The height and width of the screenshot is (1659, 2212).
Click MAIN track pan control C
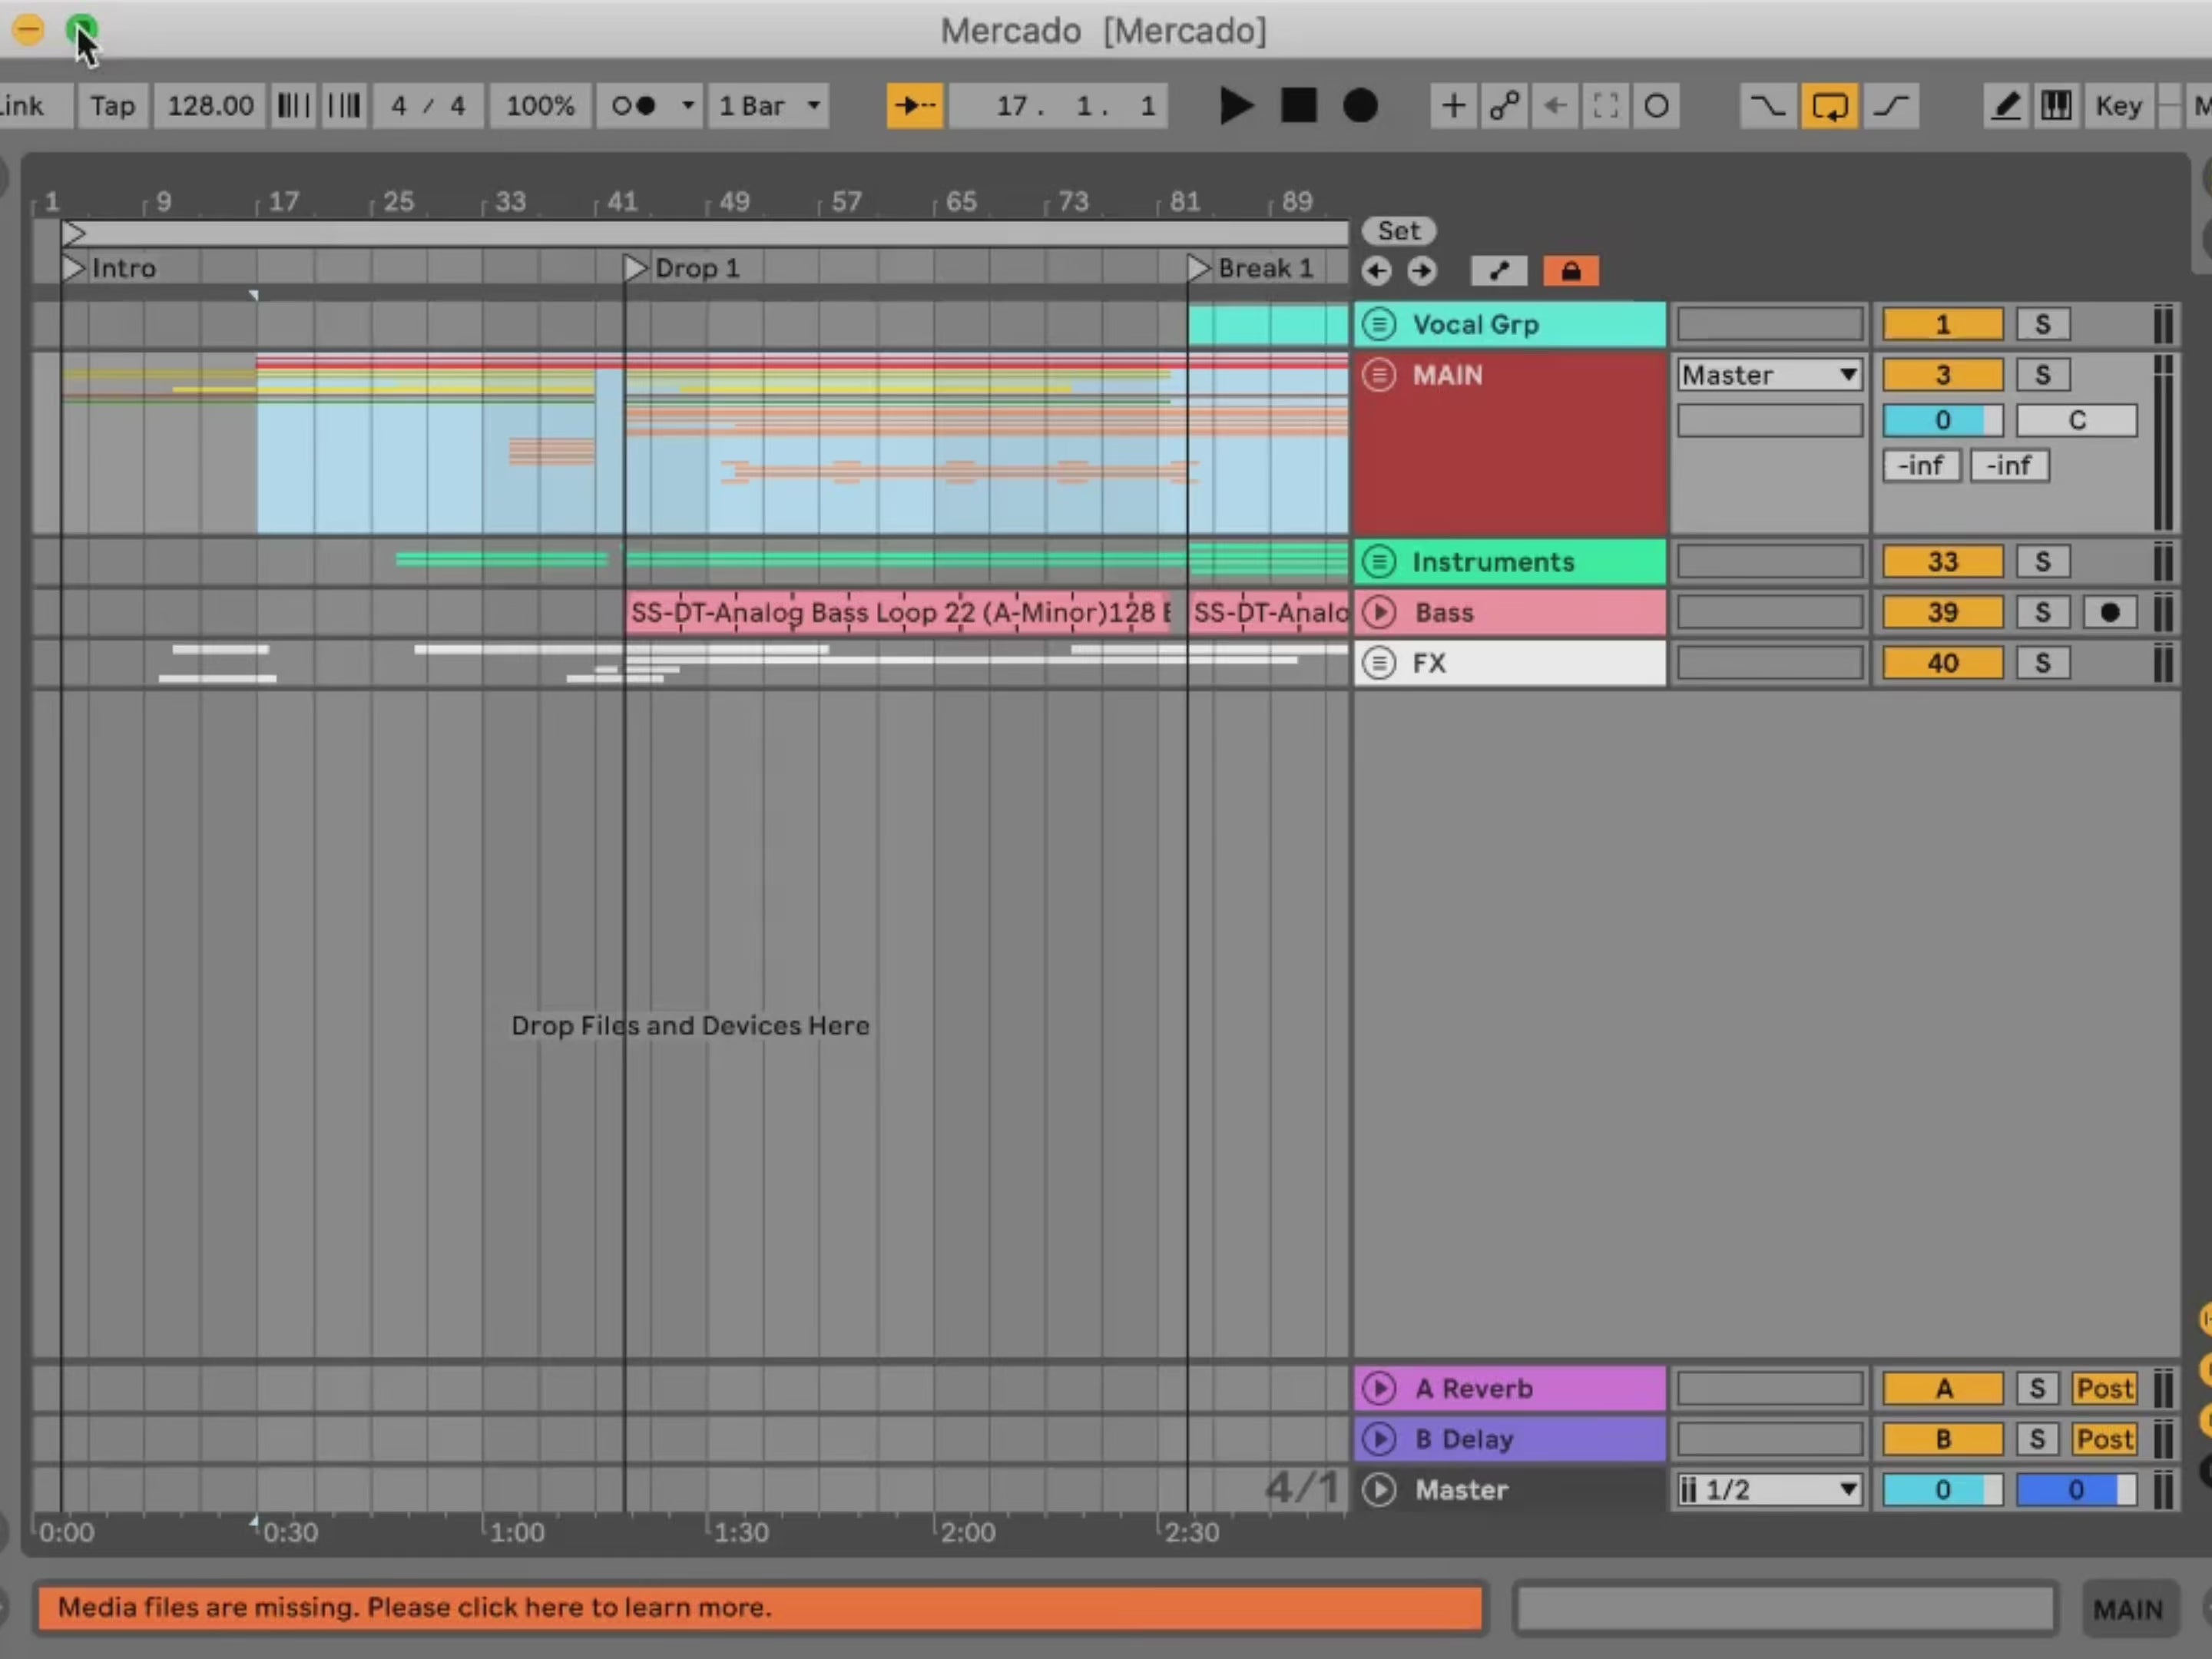click(x=2076, y=420)
